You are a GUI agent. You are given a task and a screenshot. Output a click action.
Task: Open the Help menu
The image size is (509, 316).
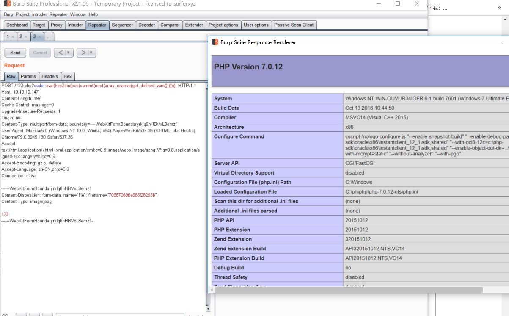click(93, 14)
